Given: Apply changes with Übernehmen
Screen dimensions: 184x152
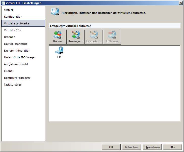Looking at the screenshot, I should click(152, 147).
